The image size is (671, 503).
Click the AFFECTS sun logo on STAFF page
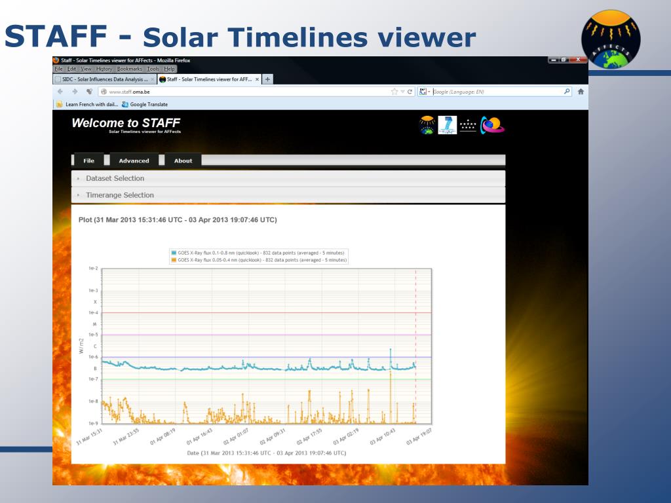(x=427, y=125)
